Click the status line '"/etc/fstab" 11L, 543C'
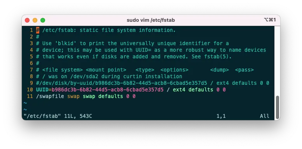The image size is (302, 149). click(58, 116)
